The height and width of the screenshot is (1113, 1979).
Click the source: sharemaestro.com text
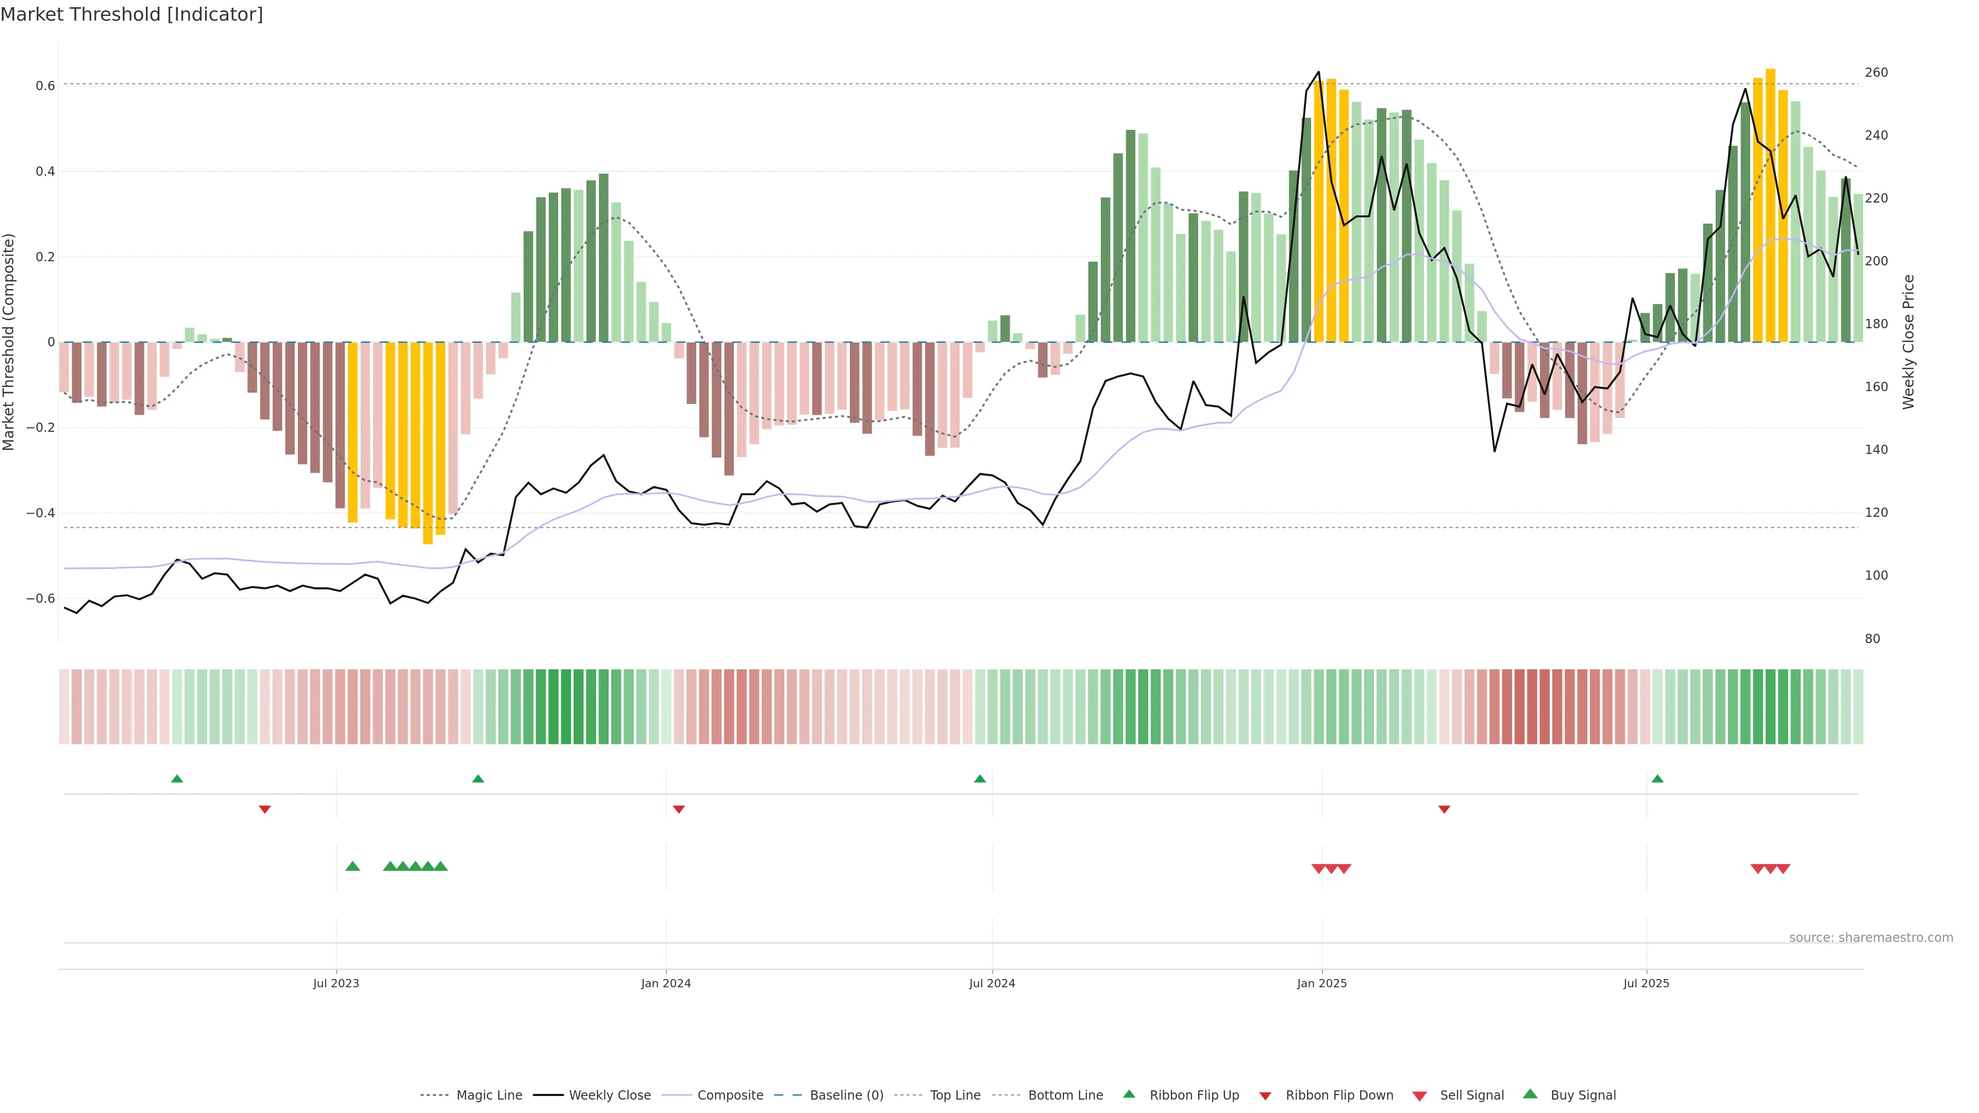[x=1871, y=938]
